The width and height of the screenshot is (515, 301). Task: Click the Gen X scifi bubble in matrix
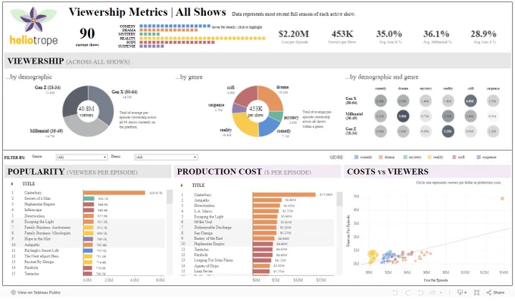click(470, 101)
